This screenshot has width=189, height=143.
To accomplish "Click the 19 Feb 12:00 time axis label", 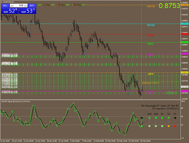I will 122,141.
